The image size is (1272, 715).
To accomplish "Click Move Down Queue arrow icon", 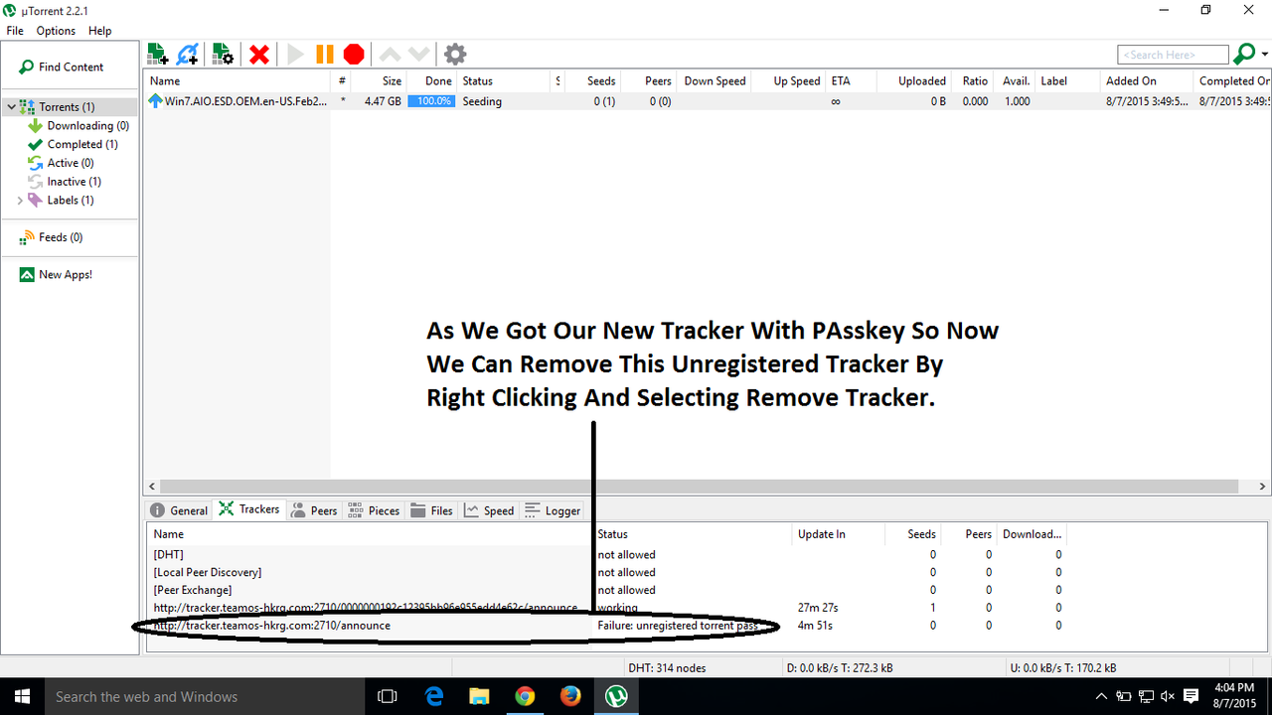I will [x=419, y=55].
